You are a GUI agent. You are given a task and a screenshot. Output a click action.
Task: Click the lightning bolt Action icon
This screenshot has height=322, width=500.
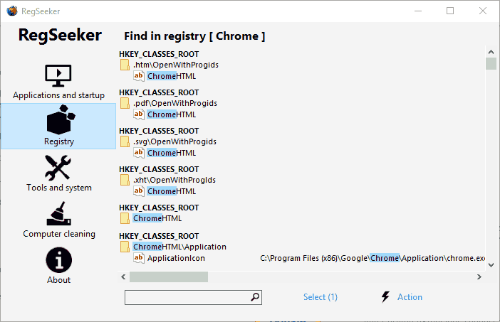385,297
